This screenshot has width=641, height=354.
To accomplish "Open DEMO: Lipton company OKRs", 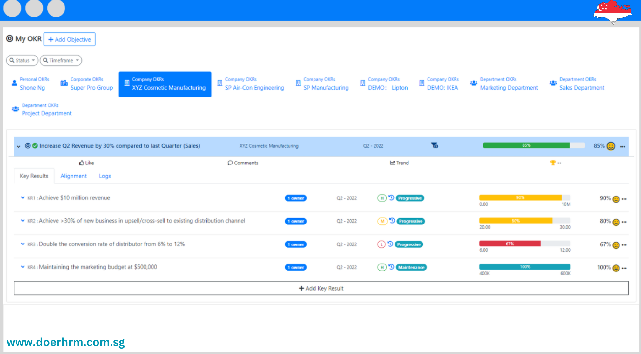I will coord(384,84).
